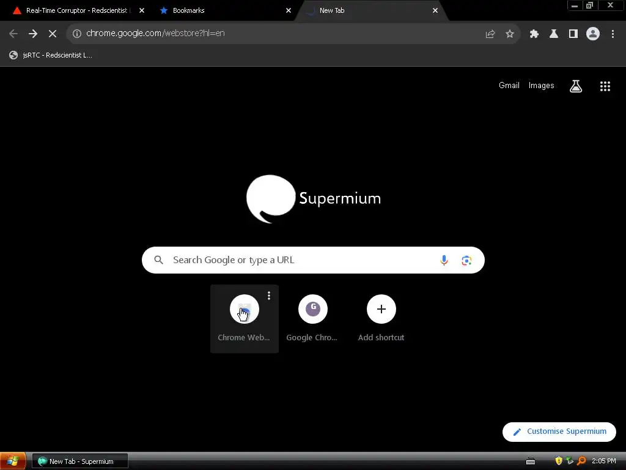Screen dimensions: 626x470
Task: Open the Windows Start button
Action: point(13,461)
